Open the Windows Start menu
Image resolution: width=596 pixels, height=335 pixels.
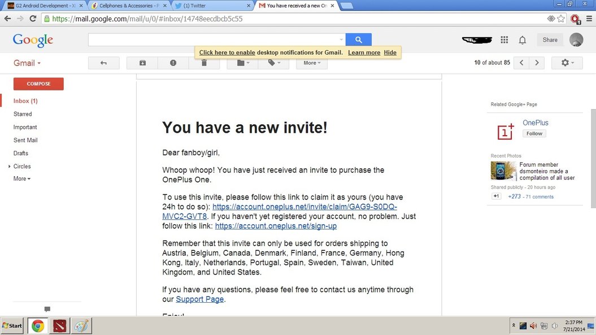click(x=12, y=326)
